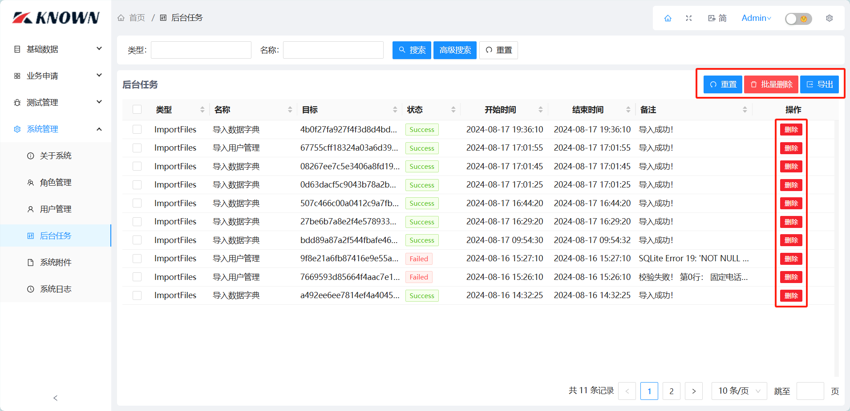Select row with target 9f8e21a6fb87416e9e55a
850x411 pixels.
click(x=137, y=259)
